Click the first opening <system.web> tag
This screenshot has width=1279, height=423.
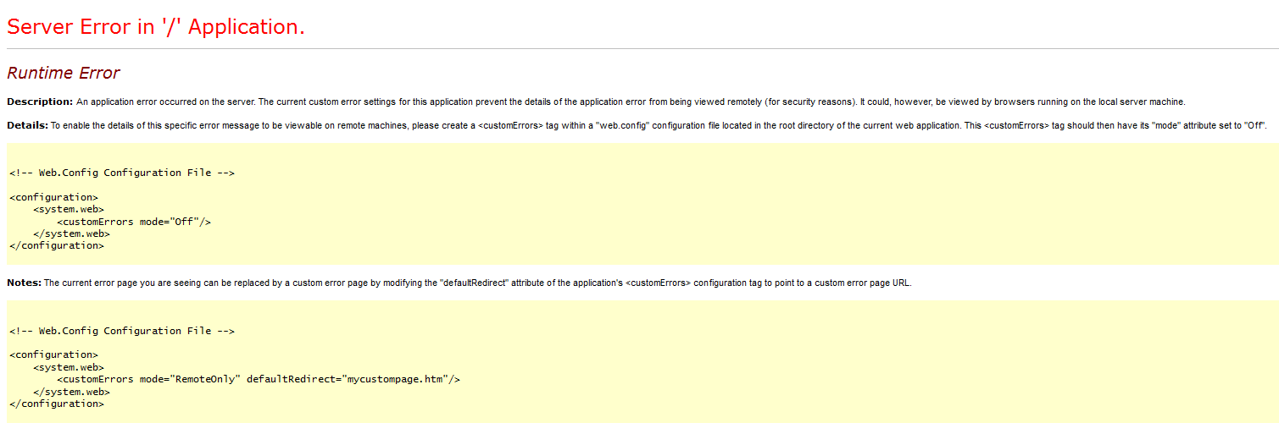(x=69, y=209)
